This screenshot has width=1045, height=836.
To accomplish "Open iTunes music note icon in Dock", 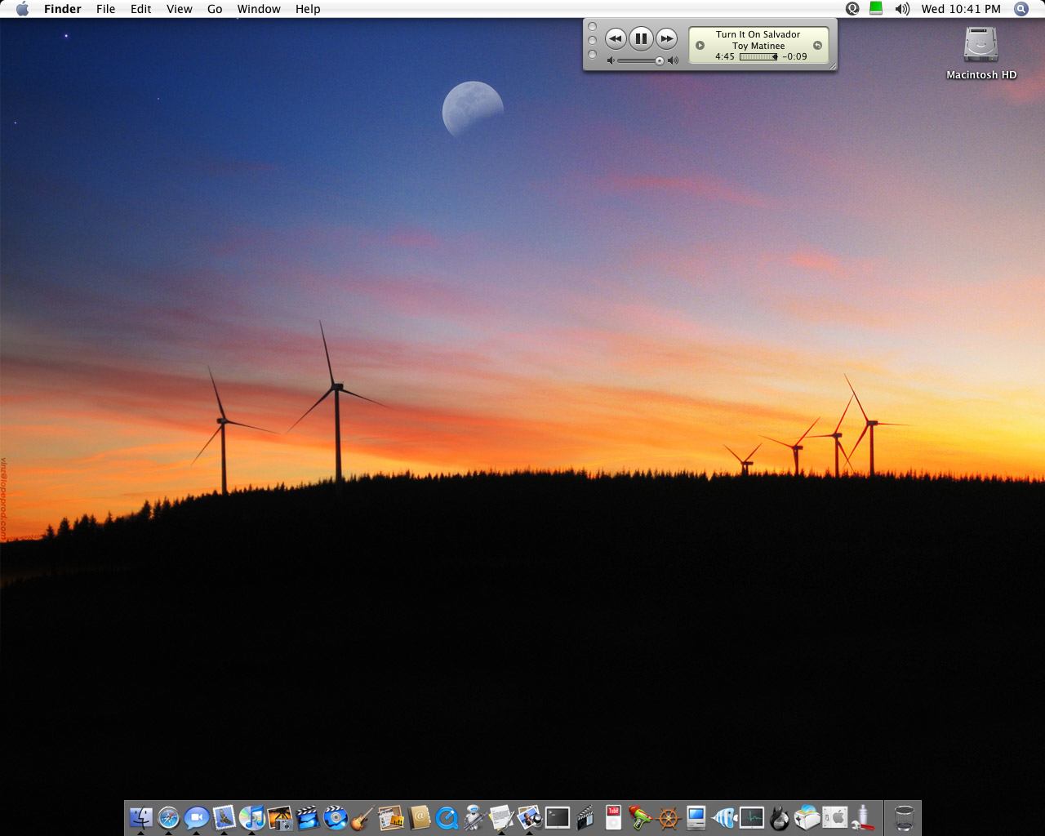I will point(251,817).
